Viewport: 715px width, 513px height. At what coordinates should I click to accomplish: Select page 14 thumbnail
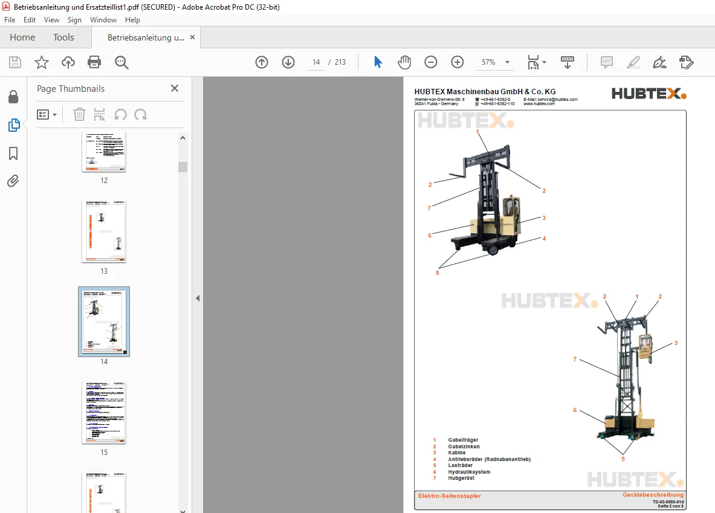(x=104, y=321)
